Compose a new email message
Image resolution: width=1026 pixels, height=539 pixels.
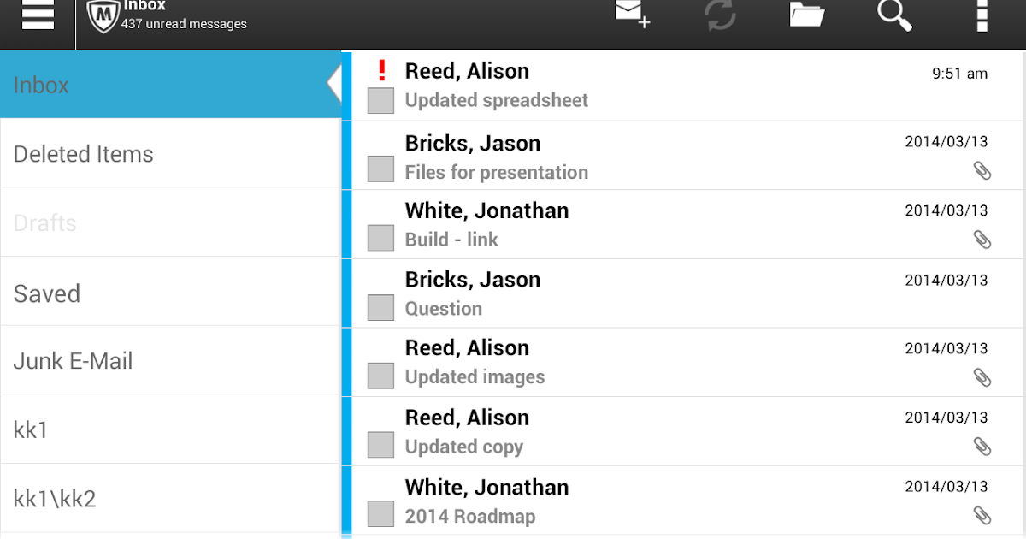coord(633,15)
